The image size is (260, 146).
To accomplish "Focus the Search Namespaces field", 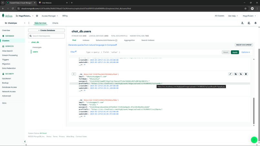I will 46,36.
